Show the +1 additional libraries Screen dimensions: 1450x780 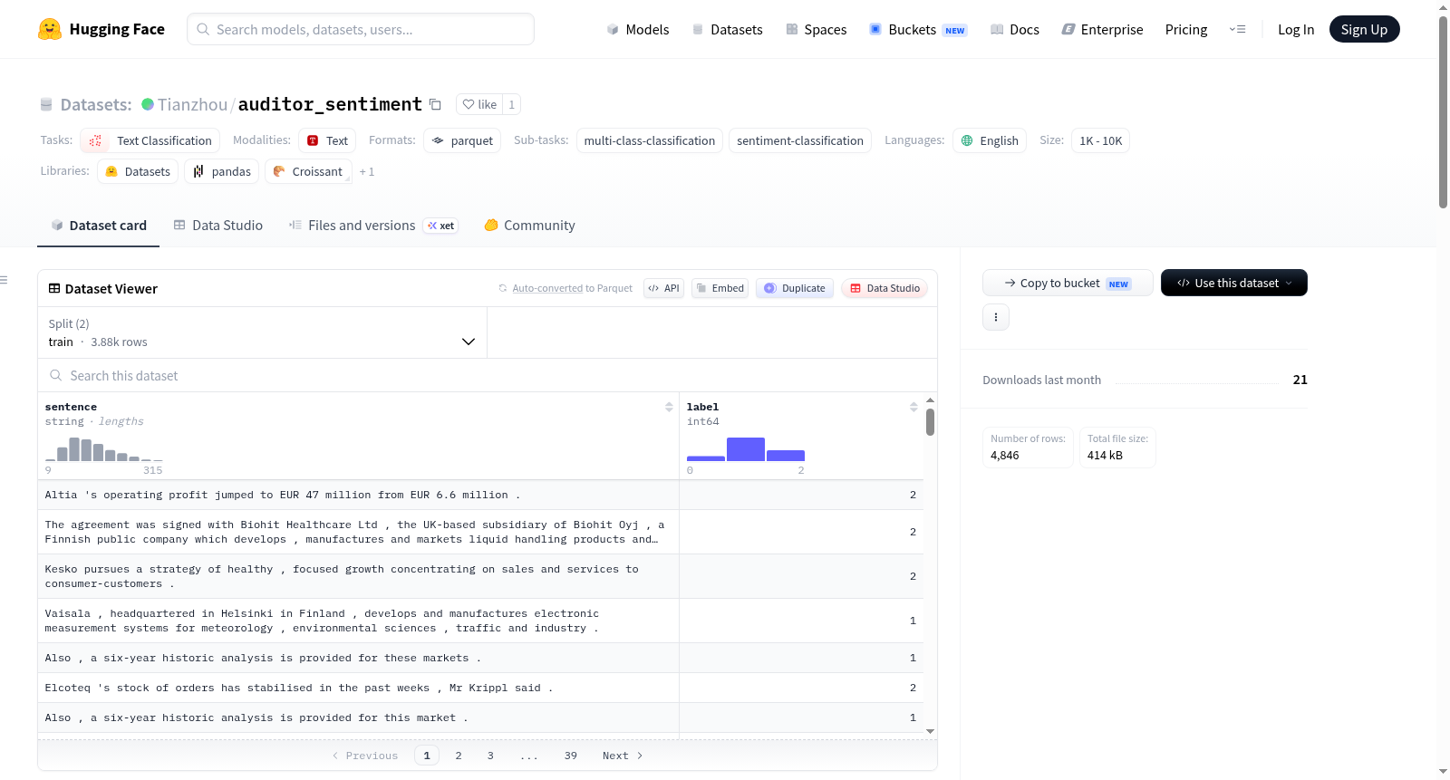(367, 171)
